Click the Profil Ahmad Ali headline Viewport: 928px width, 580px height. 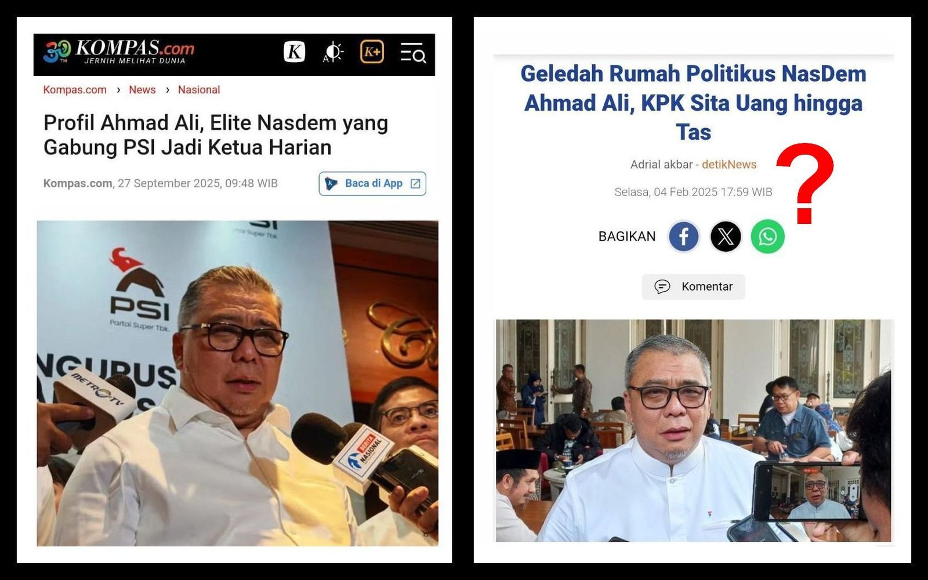tap(216, 135)
